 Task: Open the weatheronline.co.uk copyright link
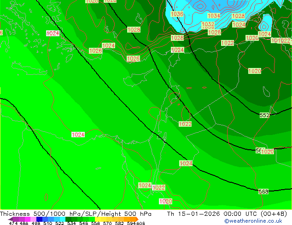click(253, 221)
